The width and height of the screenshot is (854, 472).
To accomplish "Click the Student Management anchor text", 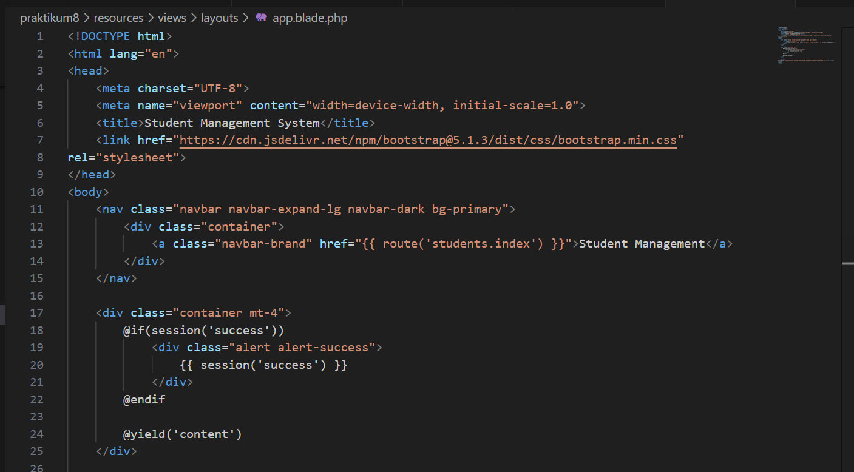I will [x=642, y=244].
